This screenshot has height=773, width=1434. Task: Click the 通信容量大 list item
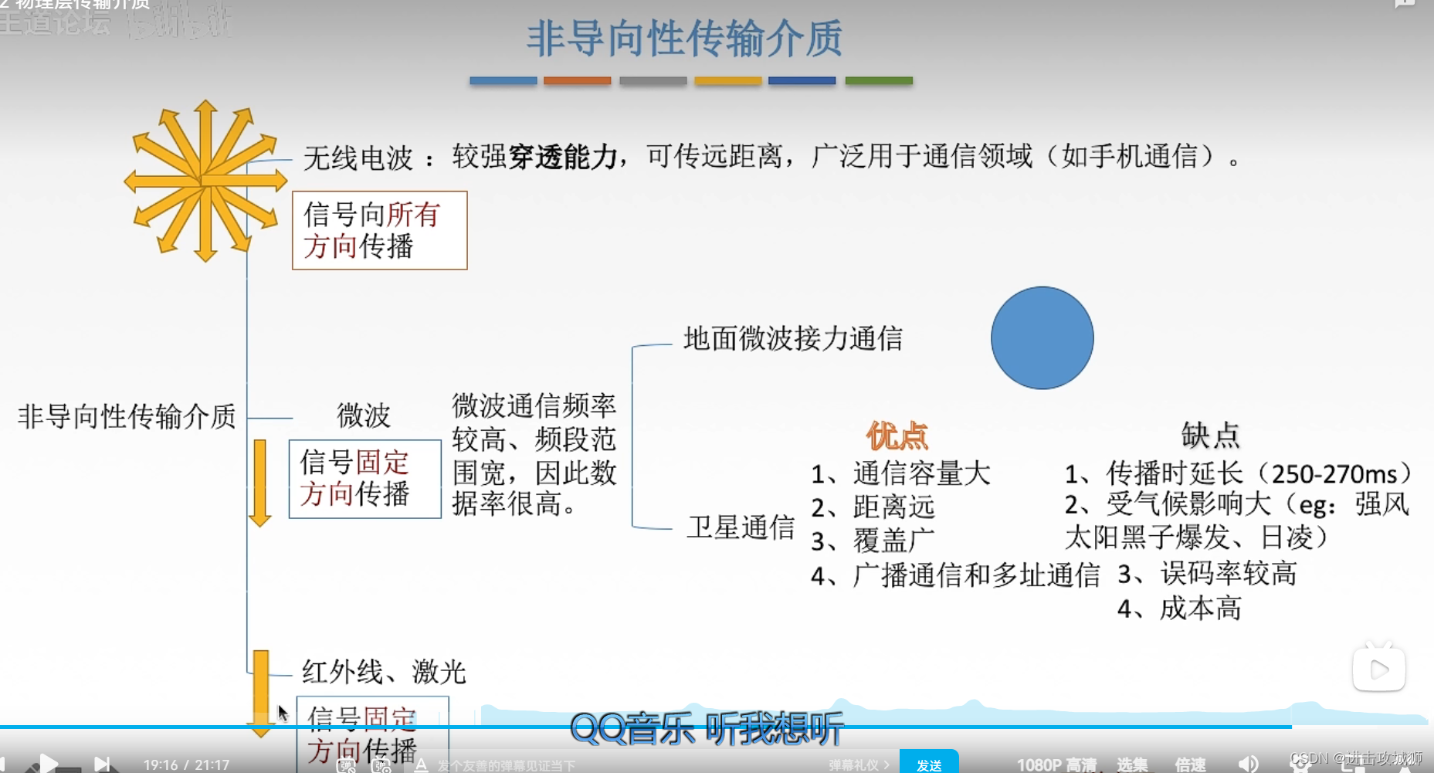900,473
